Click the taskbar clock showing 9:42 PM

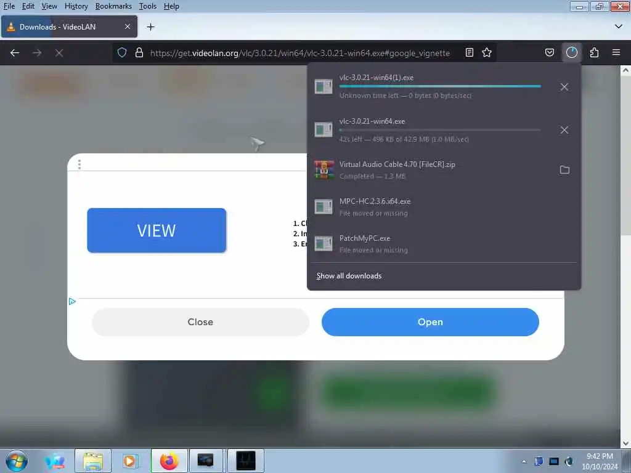(x=600, y=461)
